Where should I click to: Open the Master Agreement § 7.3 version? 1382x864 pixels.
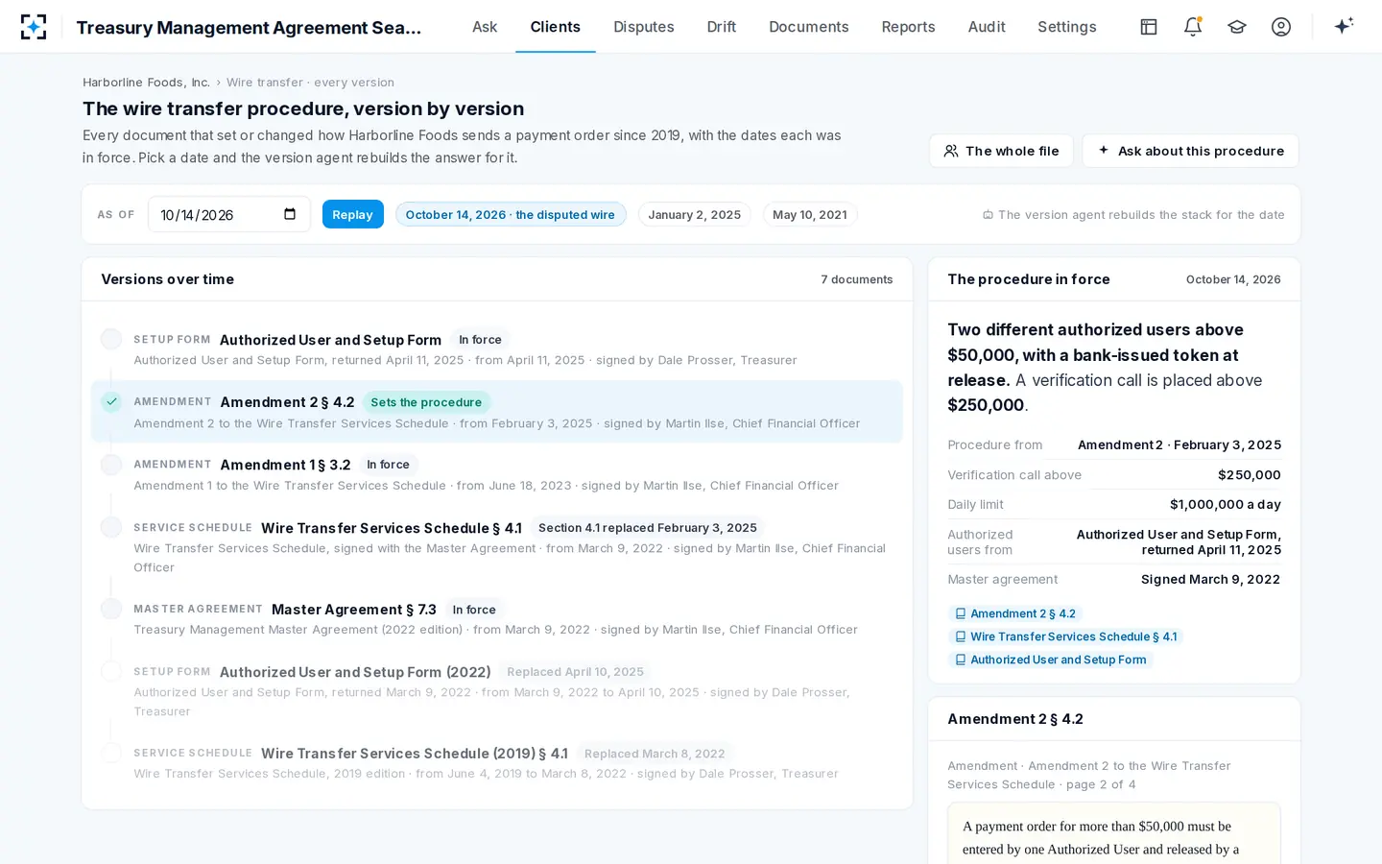[497, 618]
